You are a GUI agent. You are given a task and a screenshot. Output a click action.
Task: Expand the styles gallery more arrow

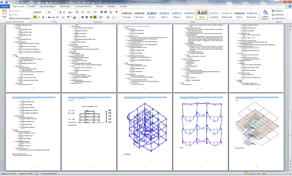[260, 18]
